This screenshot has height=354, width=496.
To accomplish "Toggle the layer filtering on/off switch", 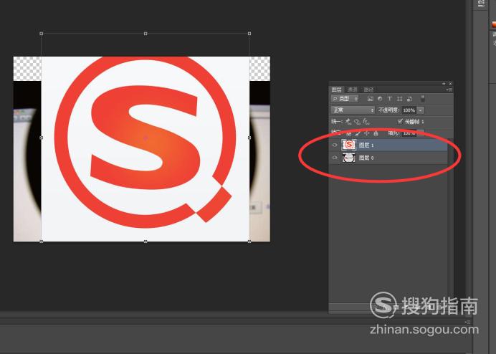I will coord(423,98).
